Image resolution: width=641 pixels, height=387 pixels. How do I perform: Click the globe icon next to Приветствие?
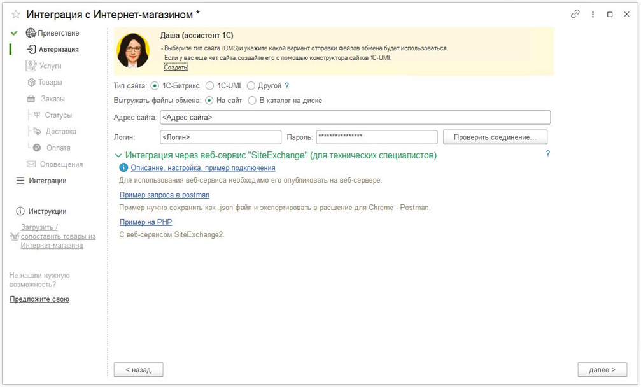(x=31, y=33)
